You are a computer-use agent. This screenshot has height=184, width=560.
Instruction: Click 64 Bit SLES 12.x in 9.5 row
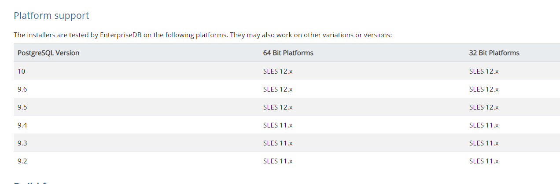(x=278, y=107)
